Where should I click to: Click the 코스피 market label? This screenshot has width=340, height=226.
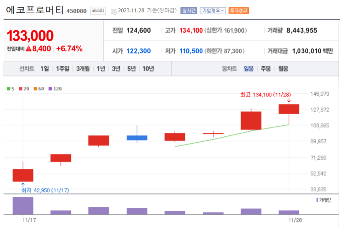pyautogui.click(x=98, y=11)
